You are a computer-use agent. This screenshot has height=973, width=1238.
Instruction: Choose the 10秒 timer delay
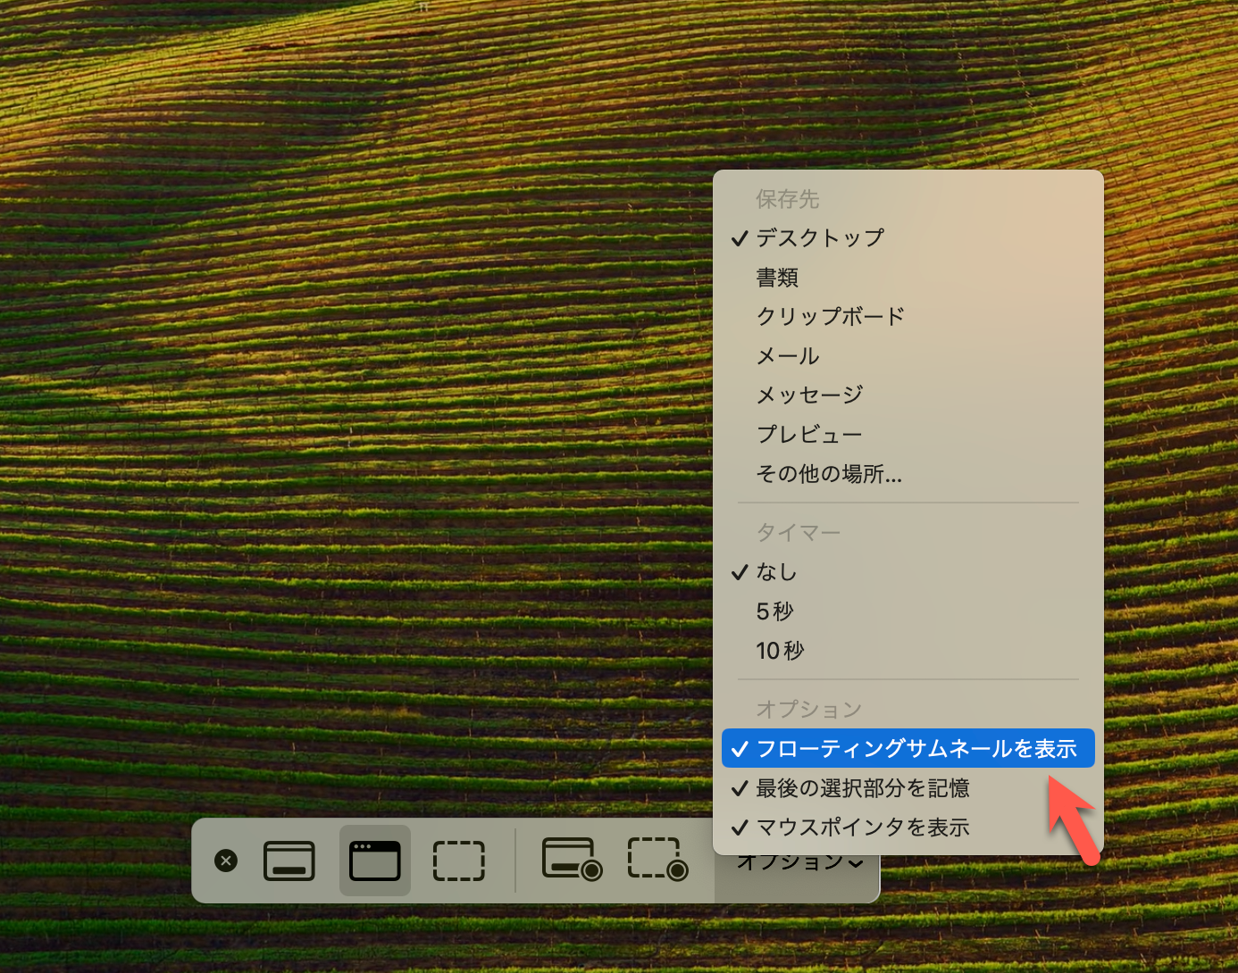(781, 651)
